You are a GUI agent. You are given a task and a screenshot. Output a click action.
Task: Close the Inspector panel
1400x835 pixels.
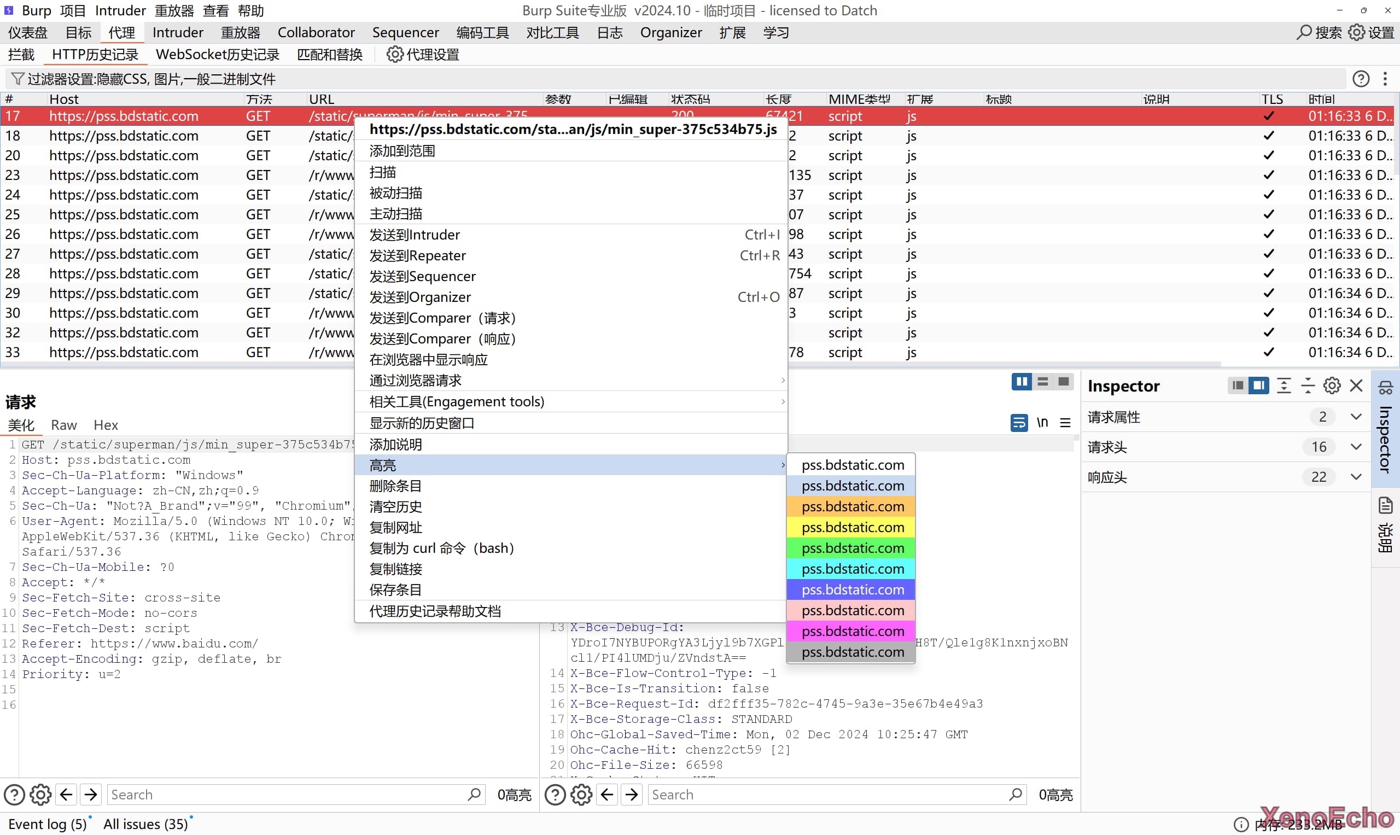pyautogui.click(x=1356, y=386)
